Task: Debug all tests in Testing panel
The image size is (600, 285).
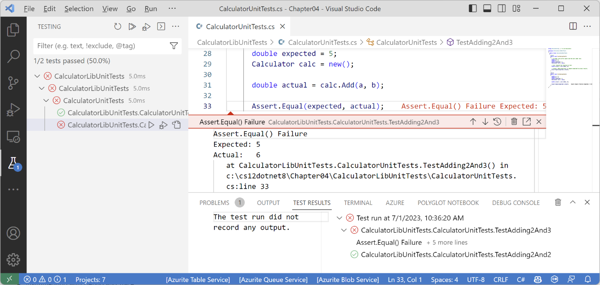Action: 146,27
